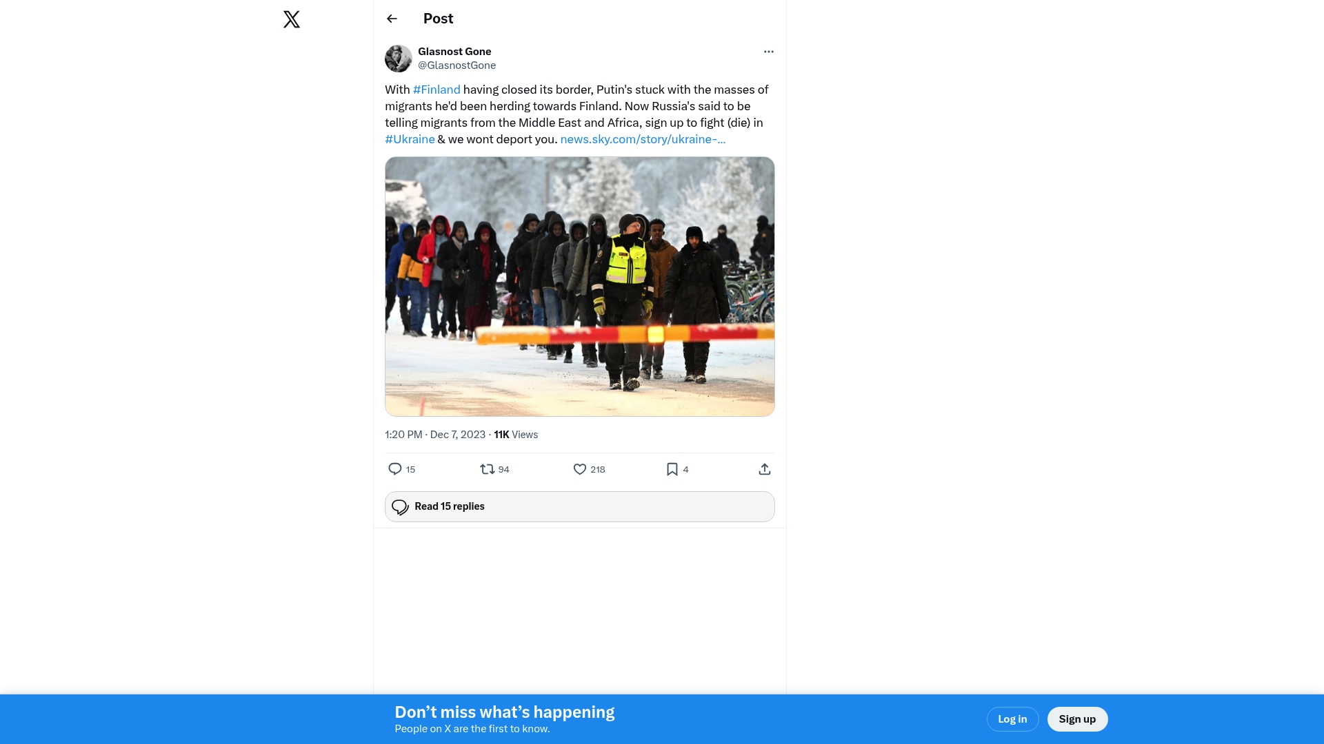Open the three-dot more options menu
The width and height of the screenshot is (1324, 744).
(x=768, y=52)
